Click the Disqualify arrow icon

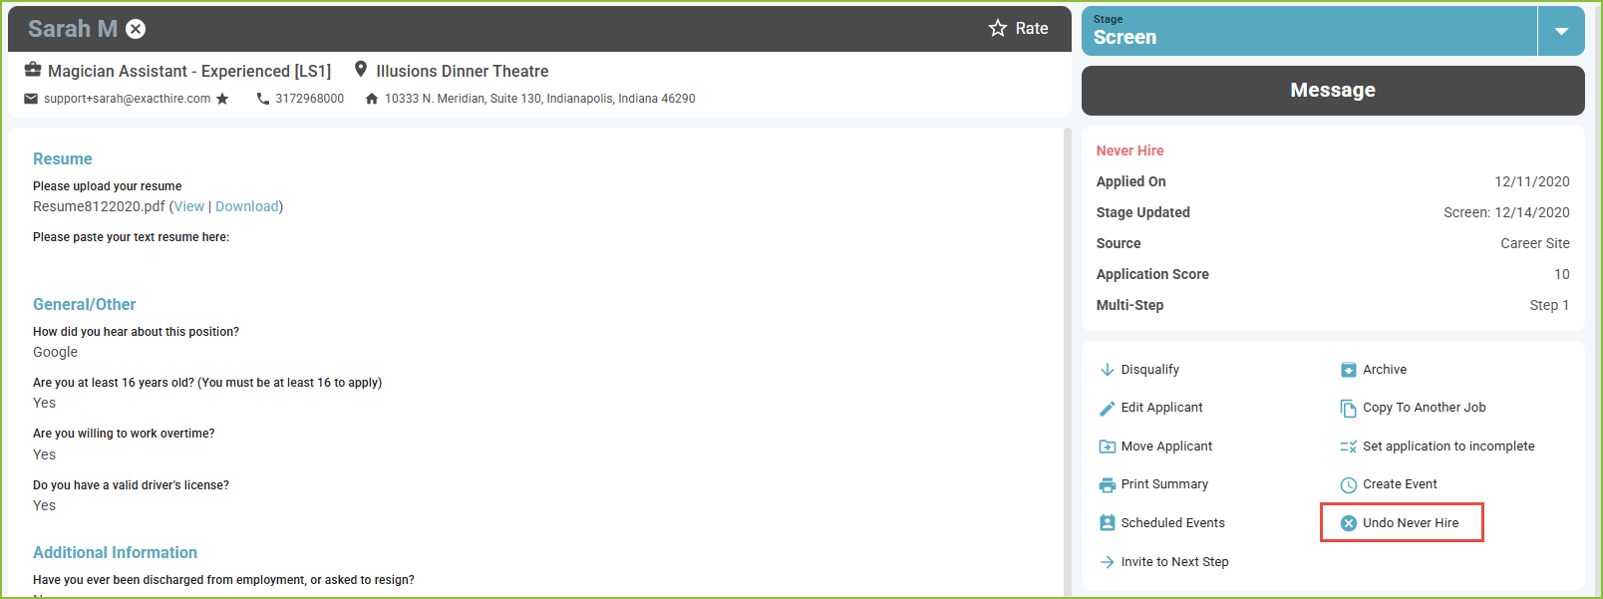(1107, 370)
